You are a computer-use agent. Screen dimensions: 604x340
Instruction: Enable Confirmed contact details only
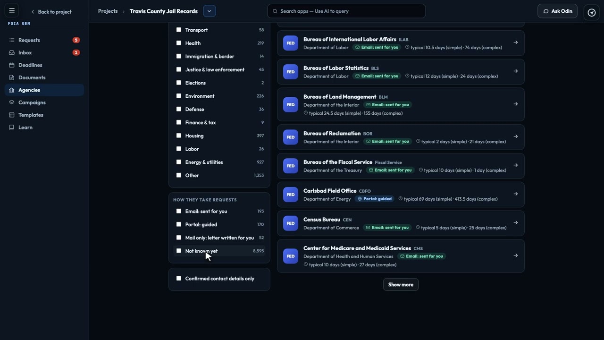(x=179, y=278)
